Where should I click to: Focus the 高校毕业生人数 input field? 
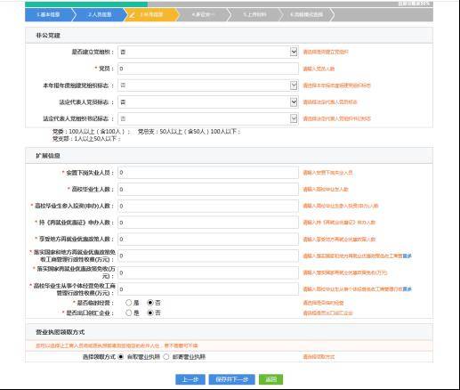(208, 190)
